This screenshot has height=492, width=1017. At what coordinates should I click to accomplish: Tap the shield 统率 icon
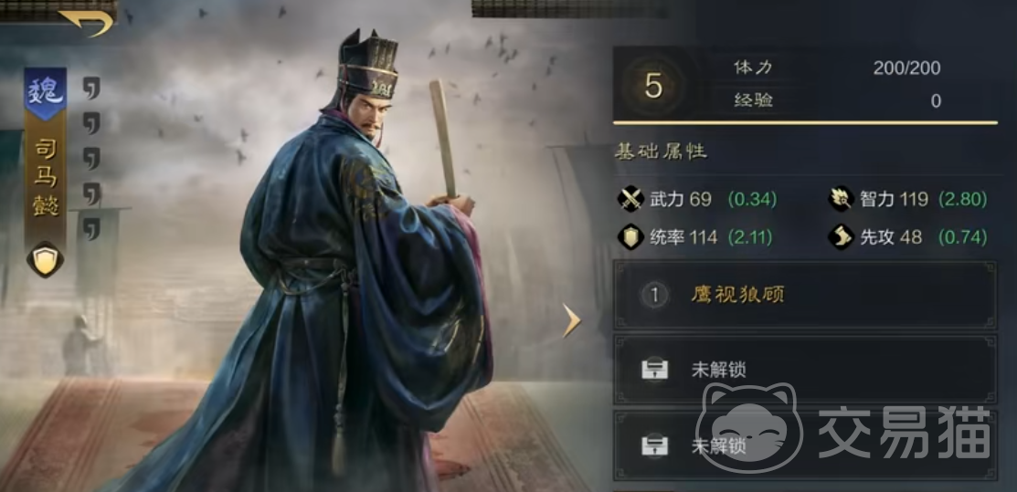tap(630, 237)
